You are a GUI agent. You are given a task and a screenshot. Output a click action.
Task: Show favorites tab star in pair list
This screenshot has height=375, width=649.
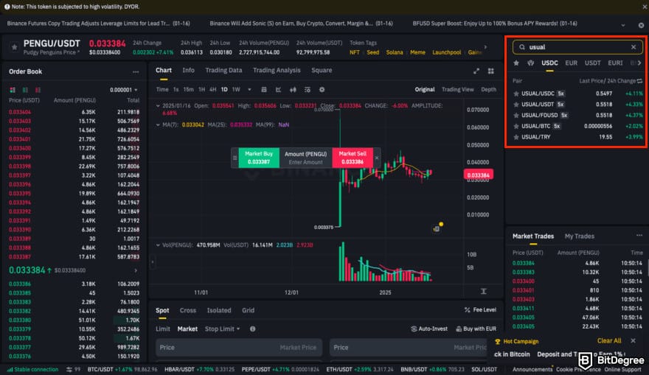[x=516, y=63]
